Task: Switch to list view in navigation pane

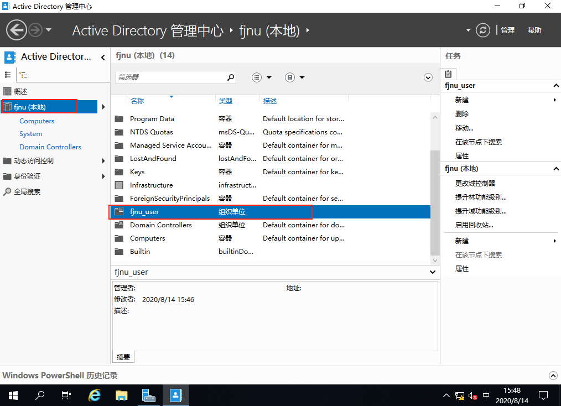Action: click(x=8, y=75)
